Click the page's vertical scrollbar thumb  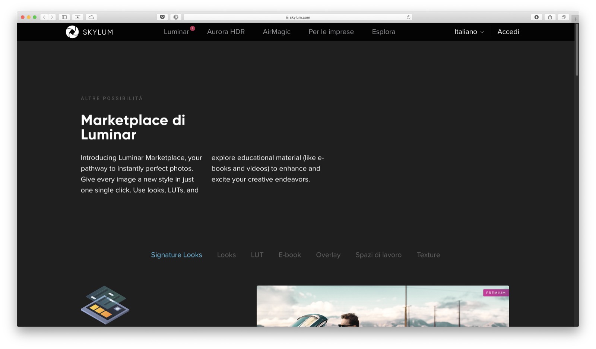[577, 50]
